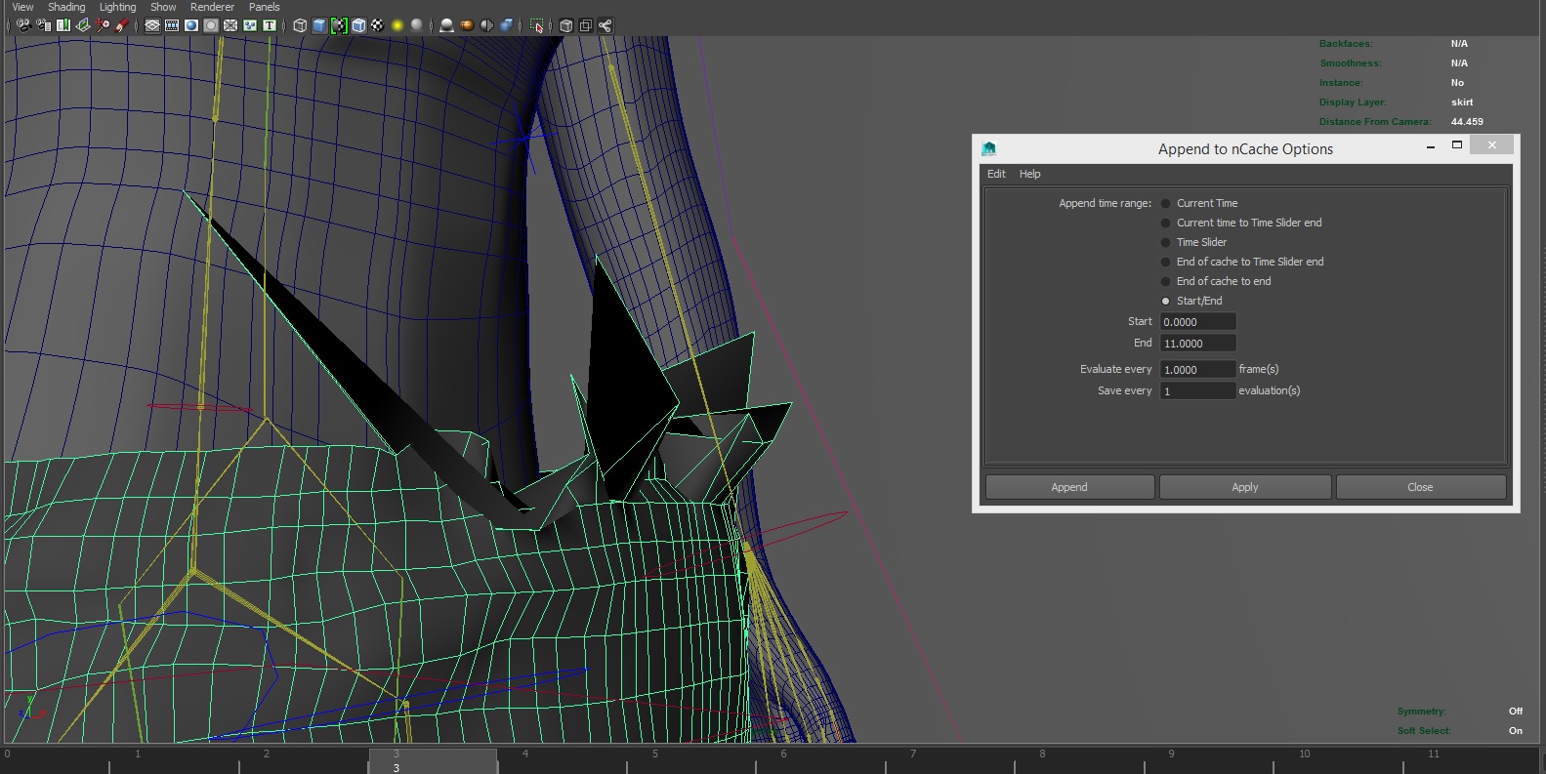Toggle the film gate icon
The image size is (1546, 774).
click(x=172, y=25)
